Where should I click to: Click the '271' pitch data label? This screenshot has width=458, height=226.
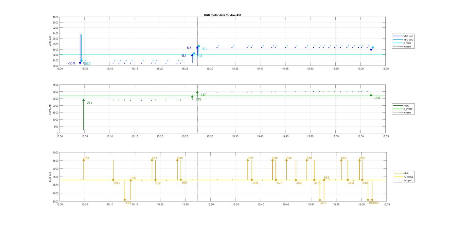(x=90, y=103)
